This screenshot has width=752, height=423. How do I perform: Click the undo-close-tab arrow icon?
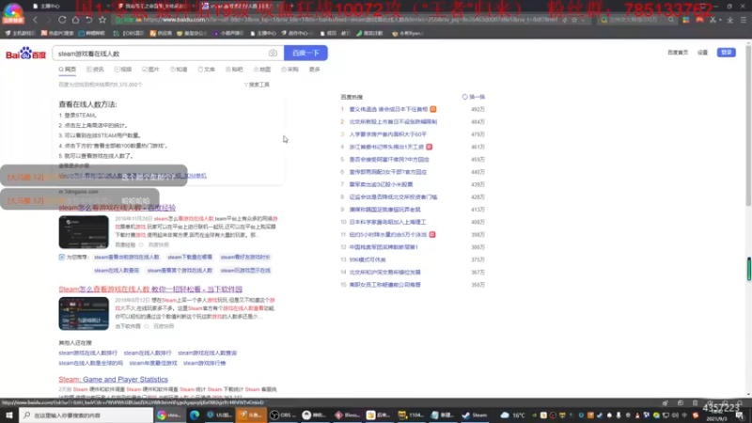click(88, 20)
